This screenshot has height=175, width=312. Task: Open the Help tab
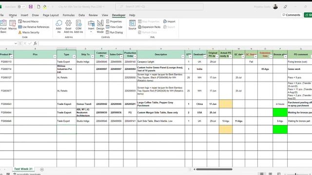click(132, 15)
